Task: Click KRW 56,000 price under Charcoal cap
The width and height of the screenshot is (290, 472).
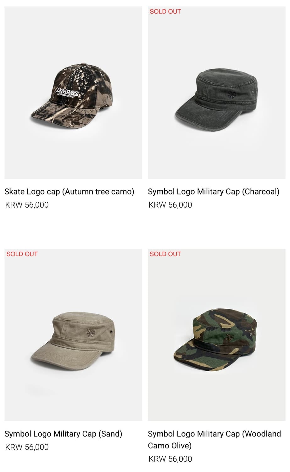Action: point(170,205)
